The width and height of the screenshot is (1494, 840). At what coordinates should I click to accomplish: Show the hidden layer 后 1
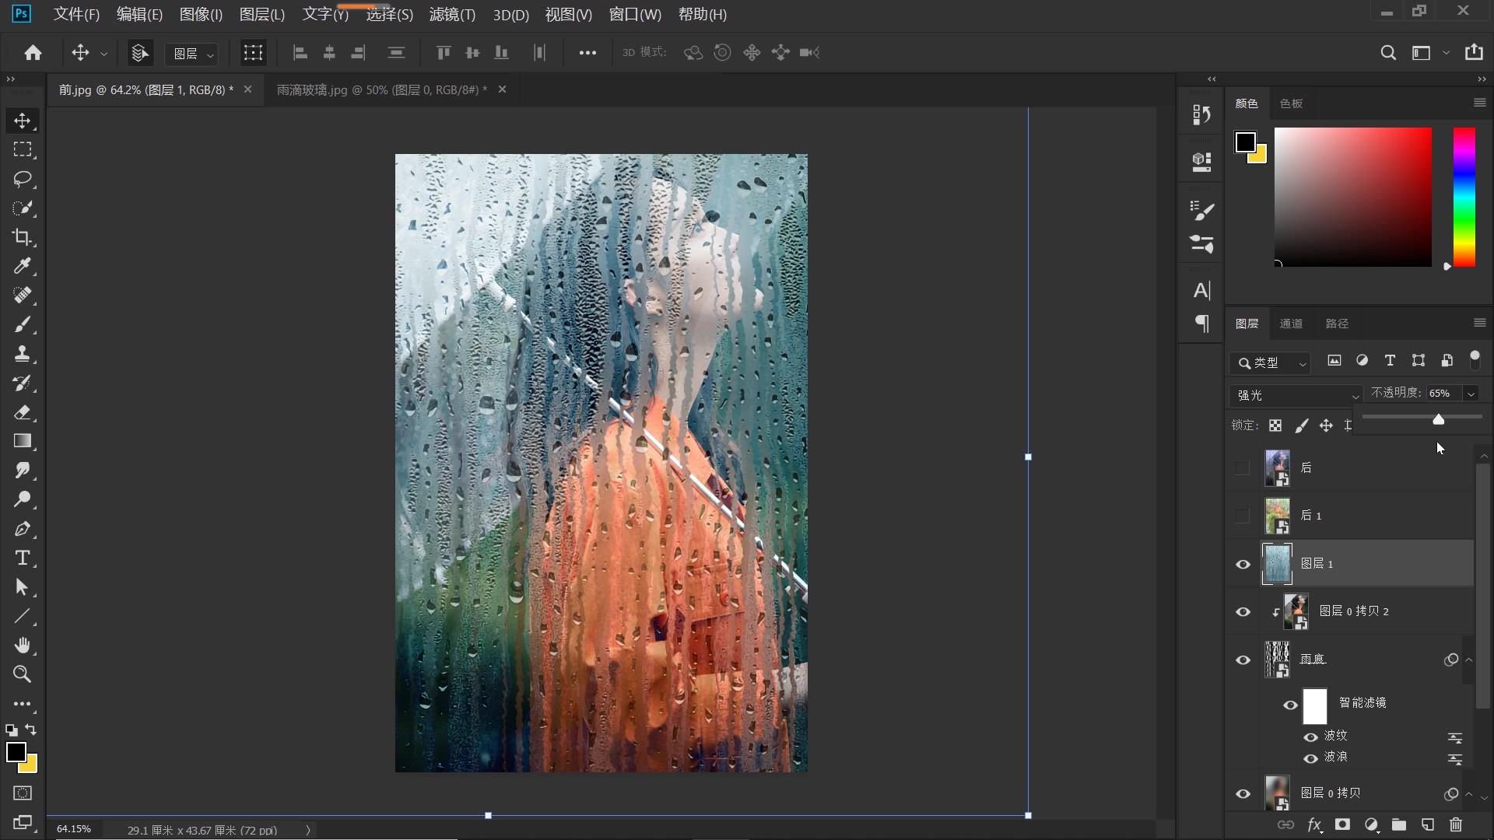[1243, 516]
